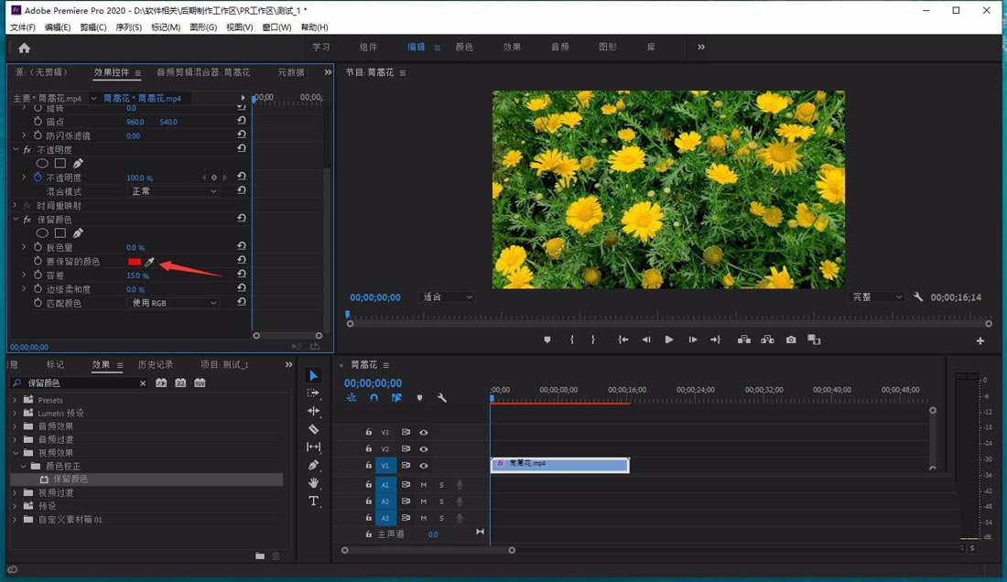The width and height of the screenshot is (1007, 582).
Task: Select the 茼蒿花.mp4 clip on timeline
Action: coord(559,465)
